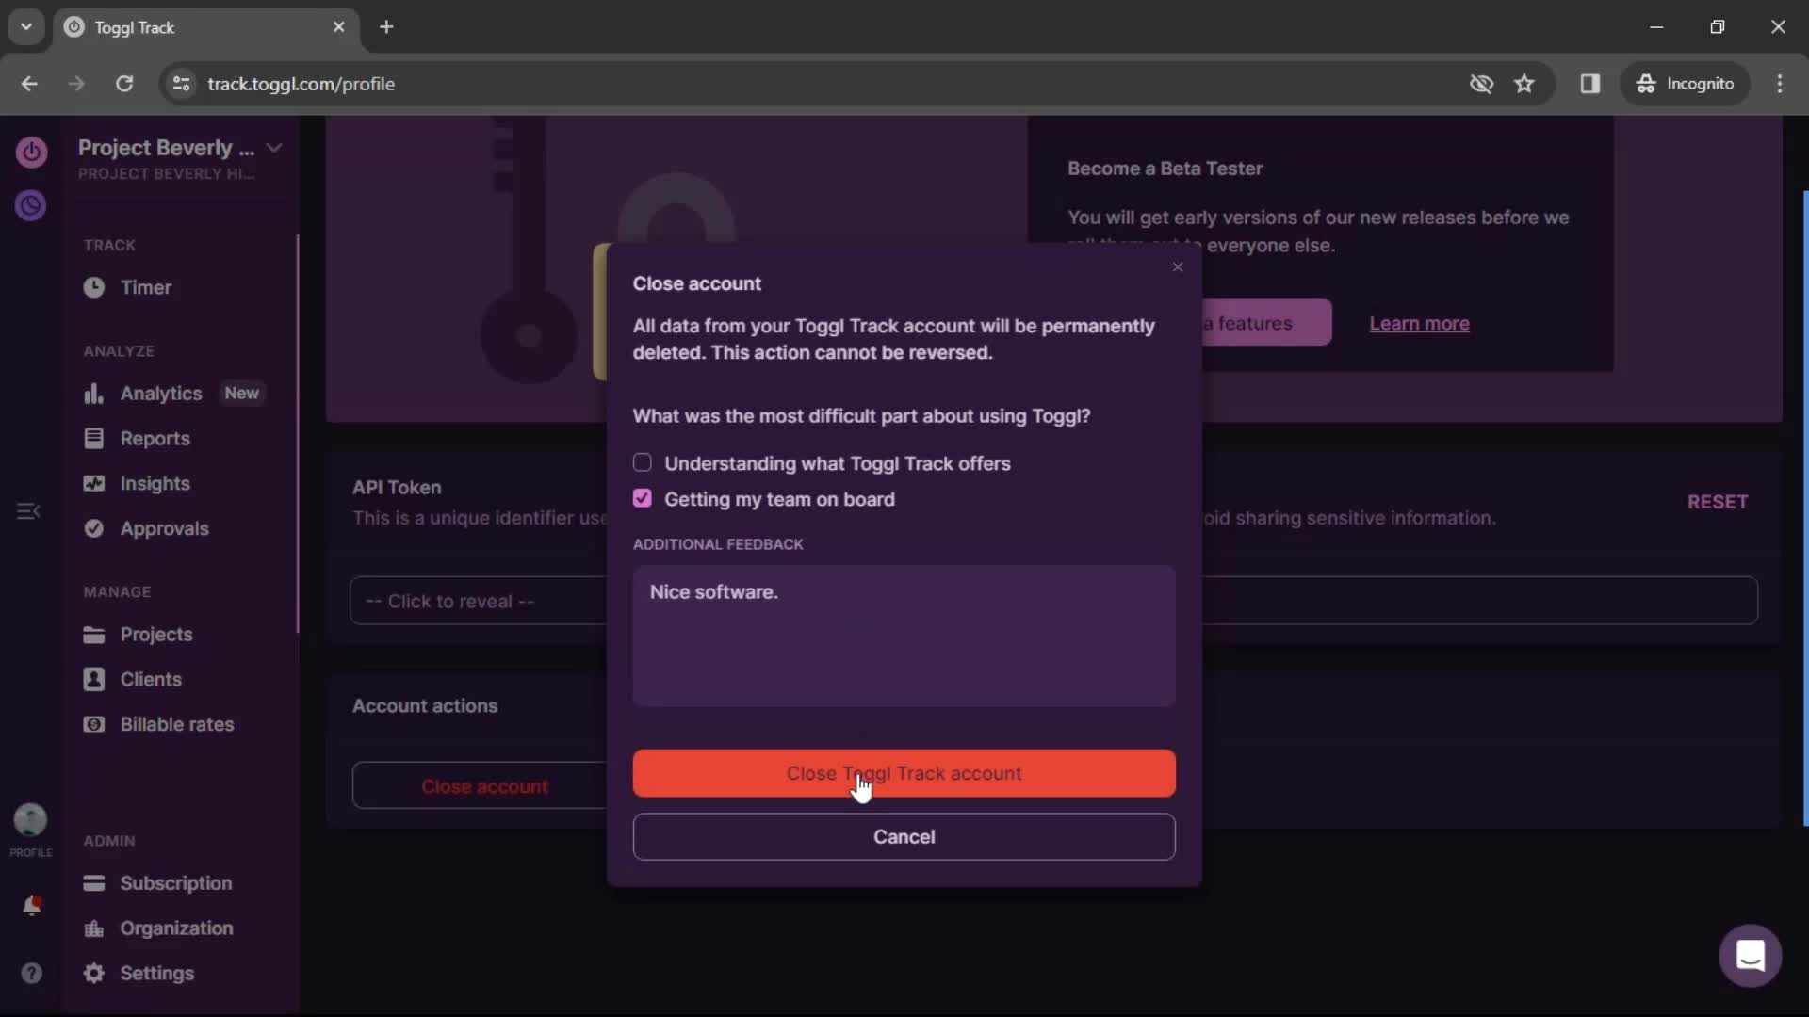Uncheck 'Getting my team on board' checkbox
This screenshot has width=1809, height=1017.
coord(643,498)
